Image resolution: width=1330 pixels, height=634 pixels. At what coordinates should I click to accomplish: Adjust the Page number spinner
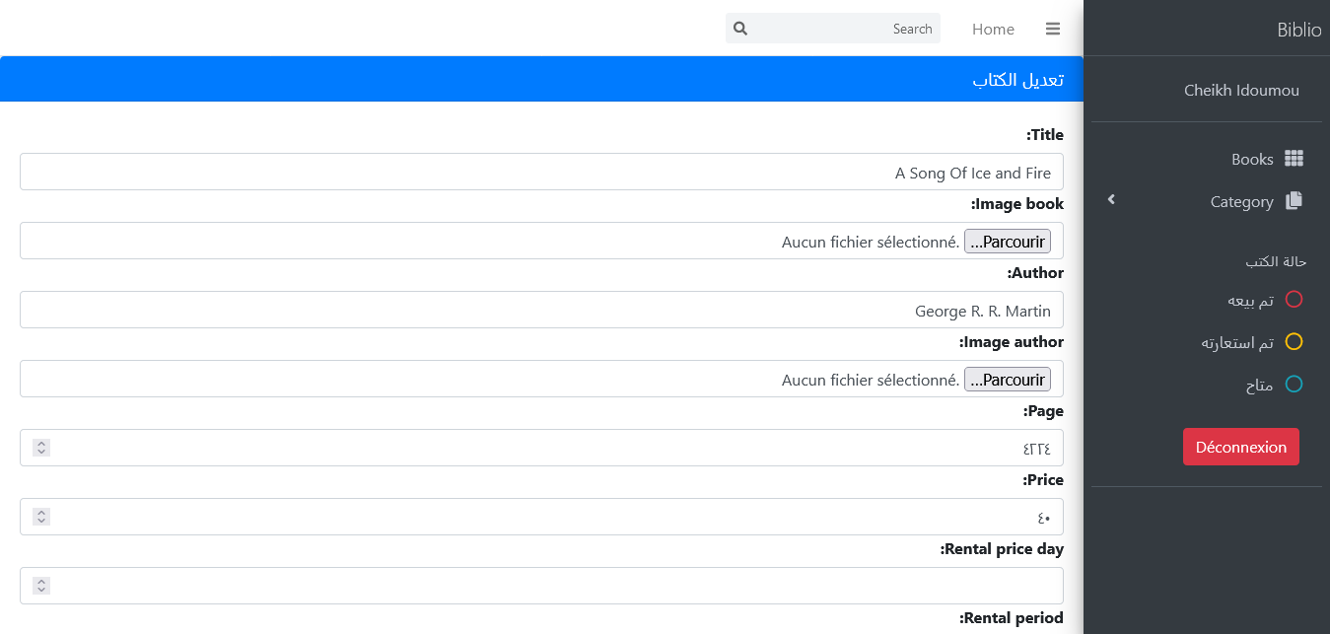[x=41, y=448]
